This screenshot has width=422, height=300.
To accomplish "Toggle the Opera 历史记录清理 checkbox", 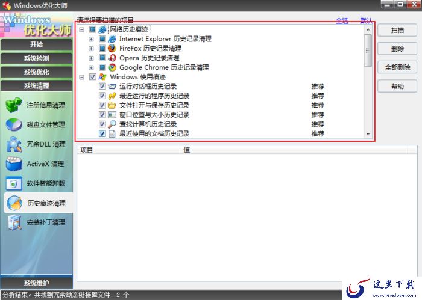I will 102,58.
